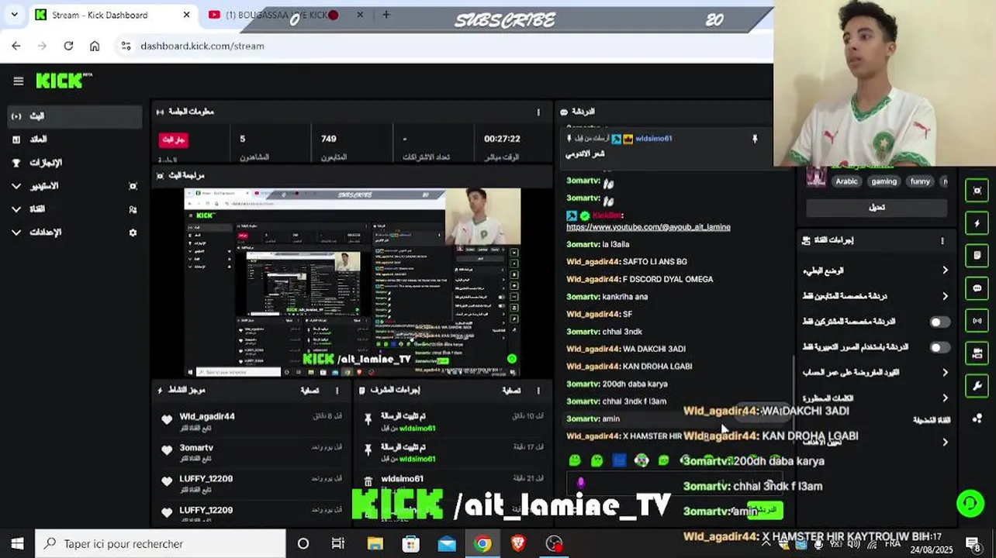Click wrench icon in right rail
The height and width of the screenshot is (558, 996).
(x=977, y=386)
